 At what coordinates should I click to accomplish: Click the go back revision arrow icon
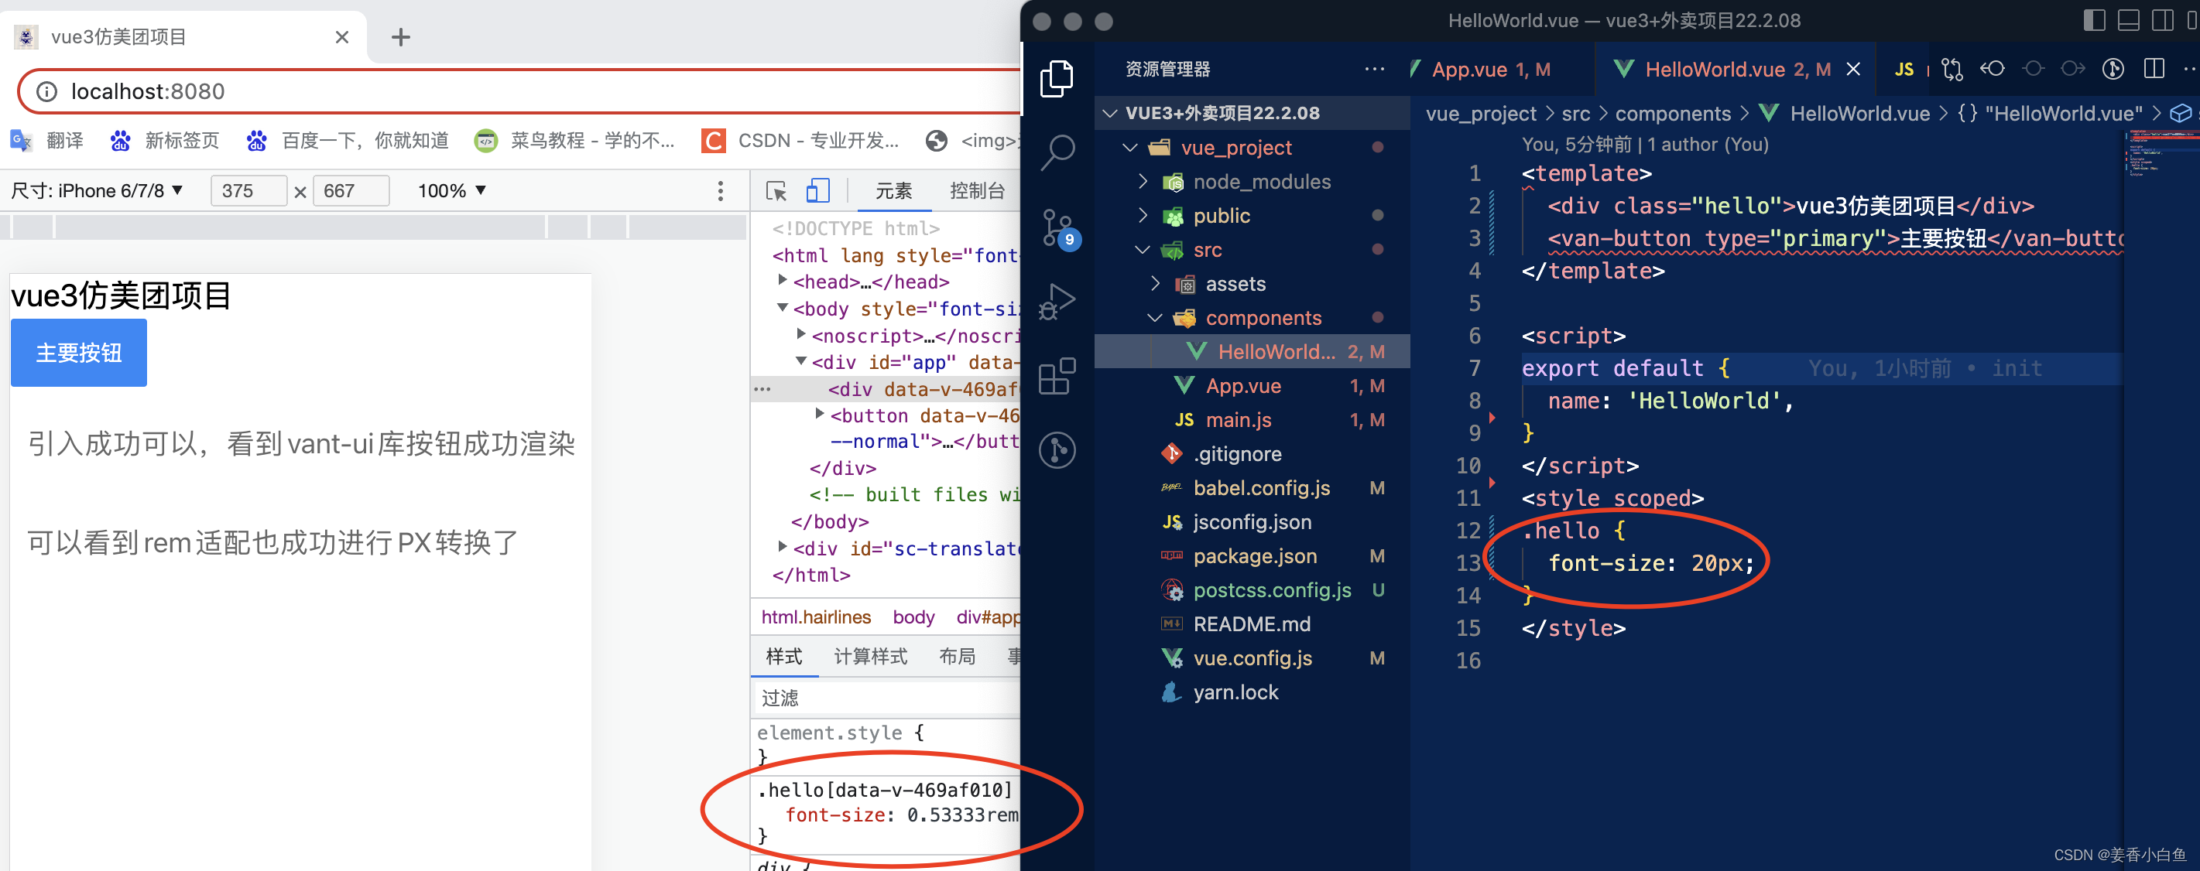pyautogui.click(x=1993, y=68)
